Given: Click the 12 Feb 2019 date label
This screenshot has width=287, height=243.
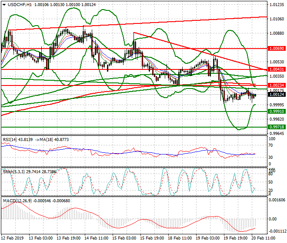Looking at the screenshot, I should click(13, 238).
